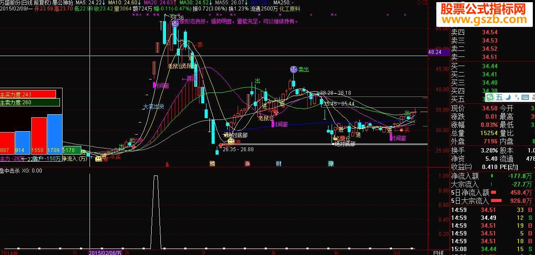This screenshot has height=255, width=535.
Task: Click the 主买力度:243 red bar
Action: point(28,94)
